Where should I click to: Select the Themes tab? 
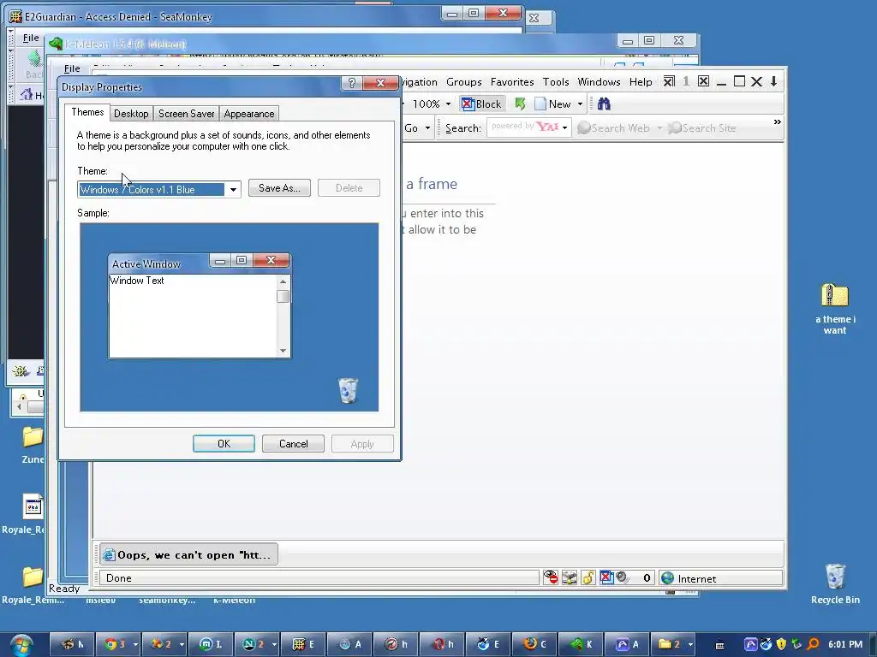(87, 112)
